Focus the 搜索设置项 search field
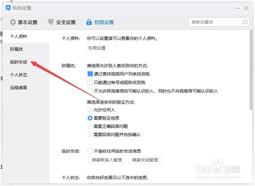255x186 pixels. click(219, 22)
